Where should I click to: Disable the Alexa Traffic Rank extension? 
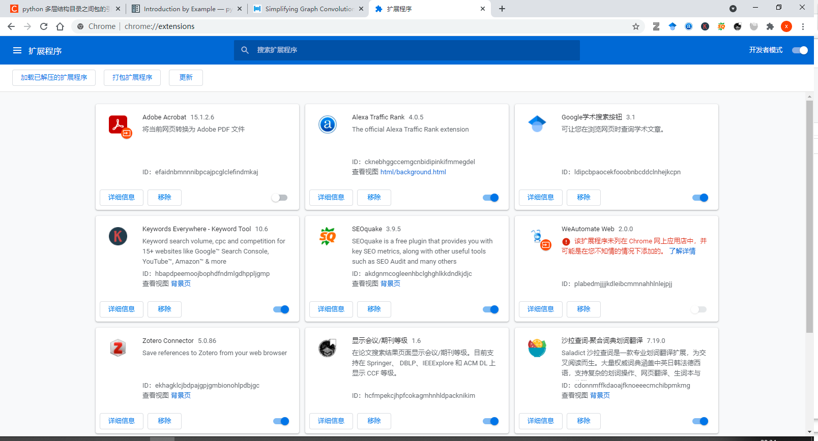tap(491, 198)
